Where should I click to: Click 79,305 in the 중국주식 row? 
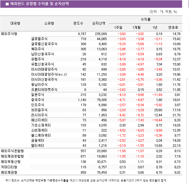click(x=102, y=100)
